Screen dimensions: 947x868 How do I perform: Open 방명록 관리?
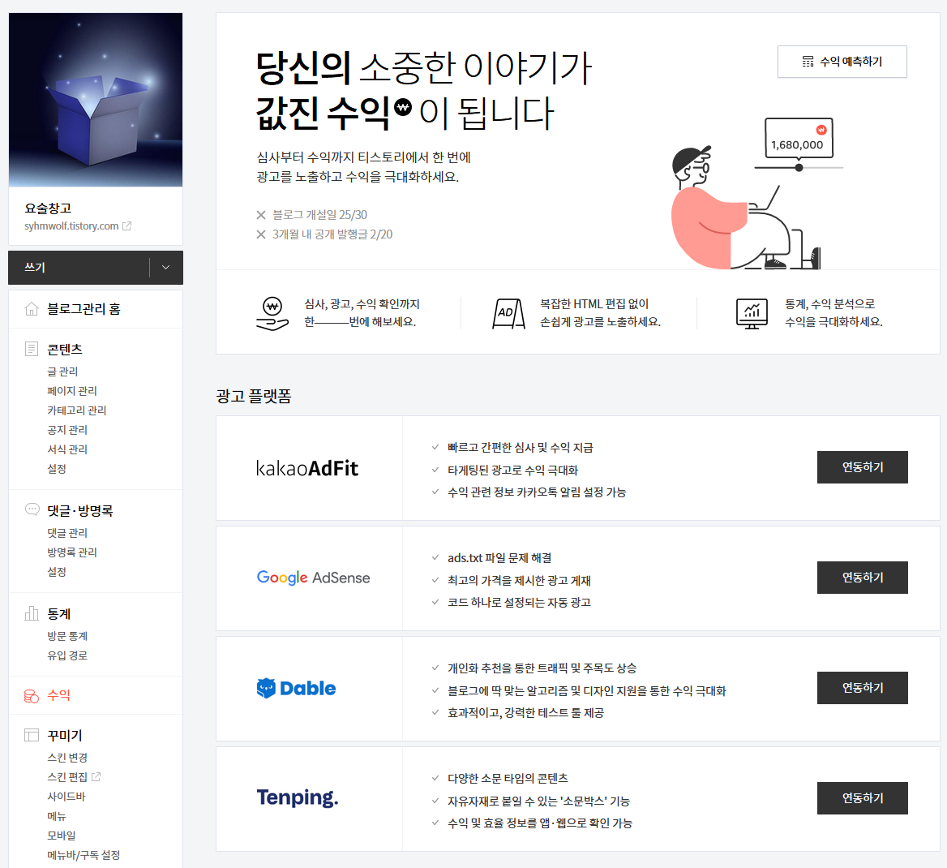72,552
